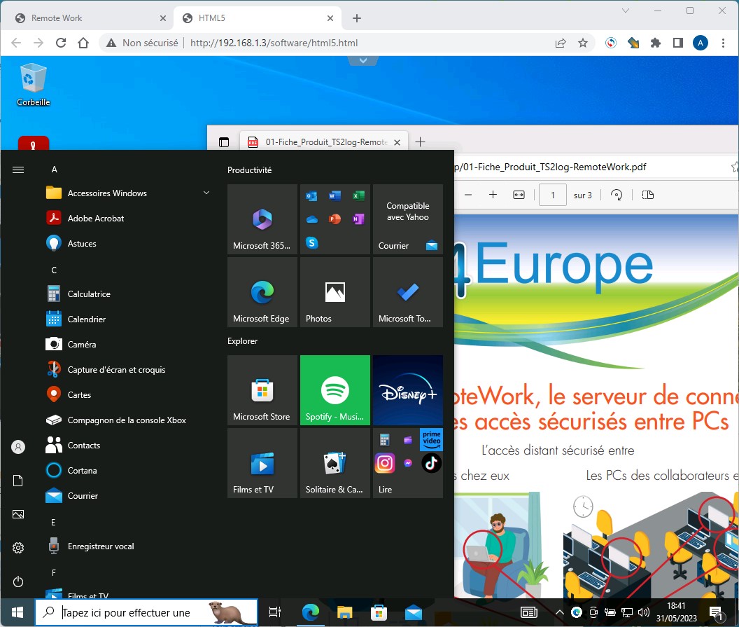Viewport: 739px width, 627px height.
Task: Open the Microsoft Edge tile
Action: [x=262, y=292]
